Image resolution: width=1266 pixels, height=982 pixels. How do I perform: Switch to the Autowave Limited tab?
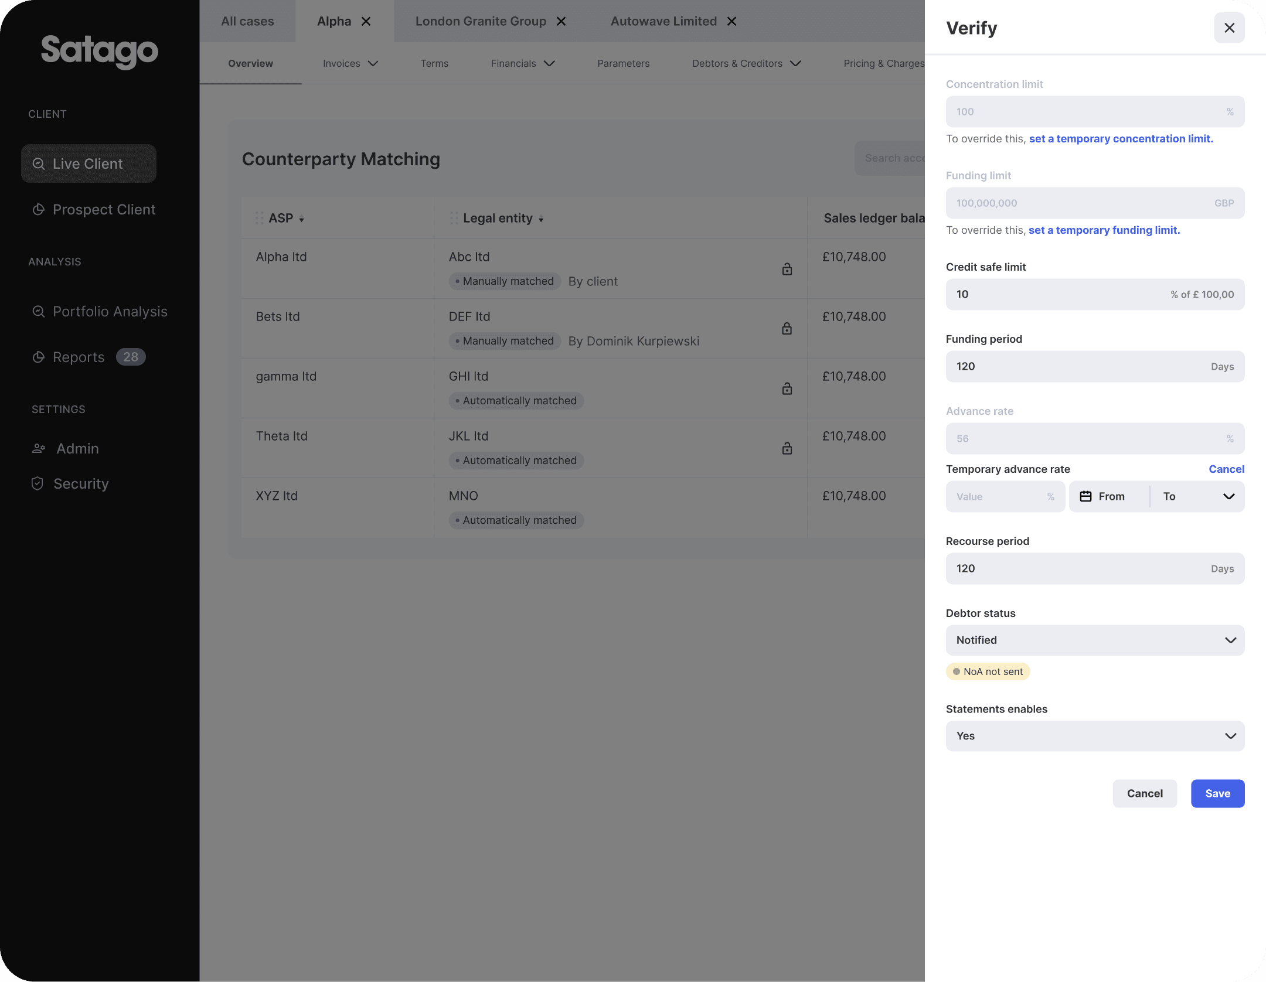pyautogui.click(x=663, y=22)
